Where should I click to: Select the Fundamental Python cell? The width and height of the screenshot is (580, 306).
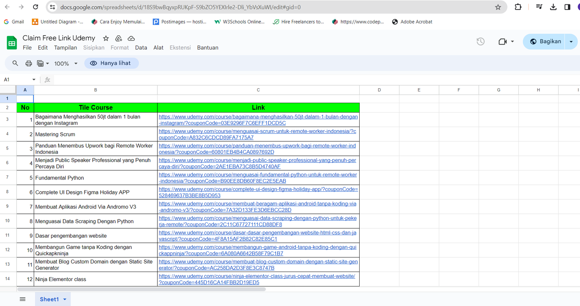coord(96,178)
